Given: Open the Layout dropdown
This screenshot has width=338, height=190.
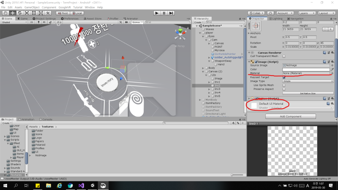Looking at the screenshot, I should tap(327, 13).
